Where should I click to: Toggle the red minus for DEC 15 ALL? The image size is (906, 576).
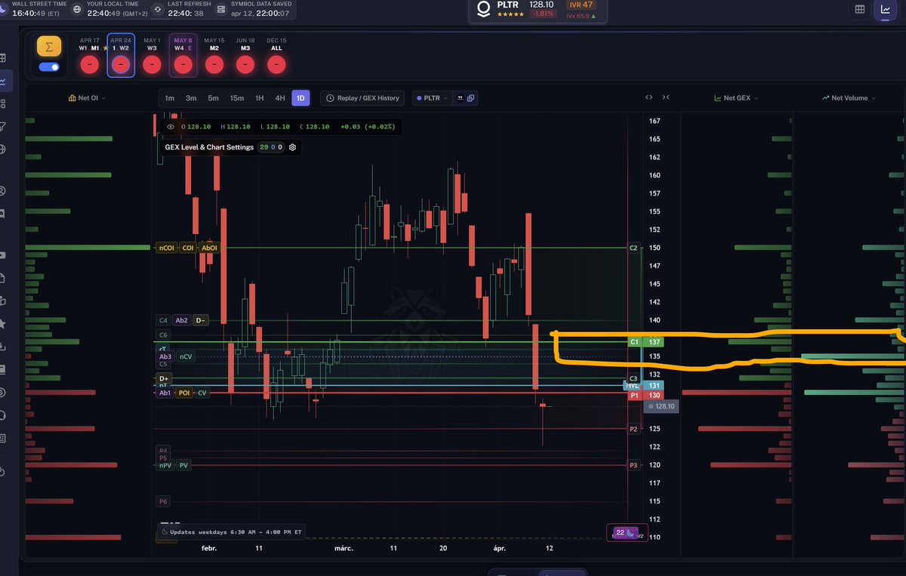(x=276, y=64)
